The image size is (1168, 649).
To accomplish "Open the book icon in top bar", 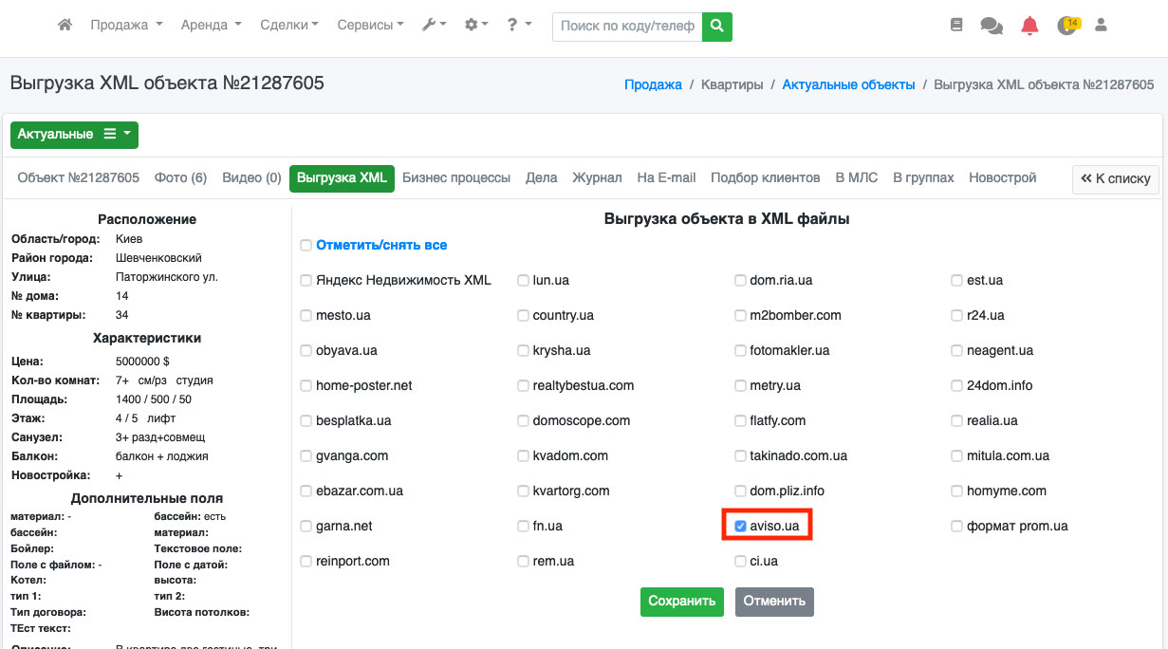I will [x=956, y=26].
